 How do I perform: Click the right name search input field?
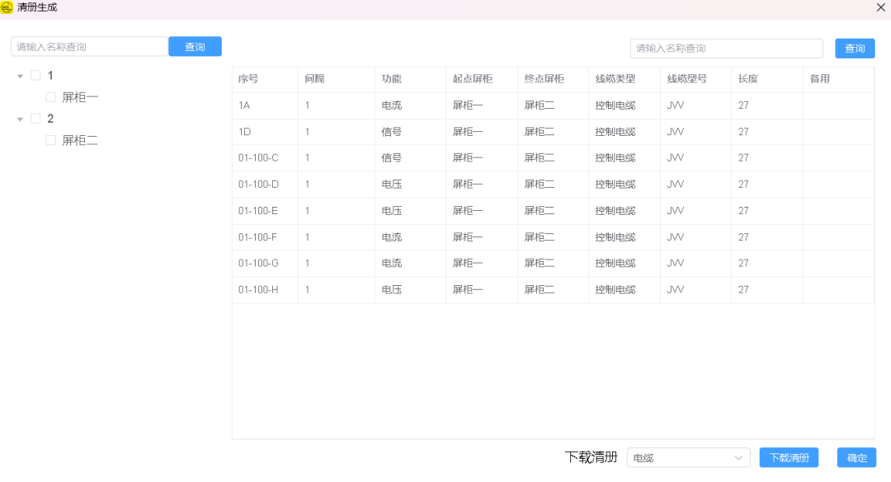click(726, 48)
